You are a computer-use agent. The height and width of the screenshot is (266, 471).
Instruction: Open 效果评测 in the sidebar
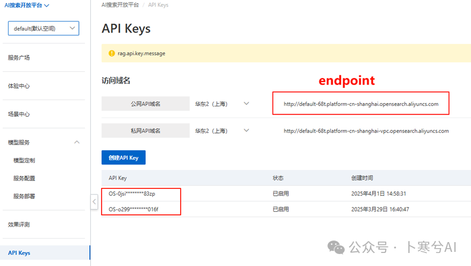[19, 224]
